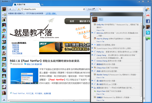This screenshot has height=103, width=152.
Task: Click the Restaurant City icon beside Emily Wu
Action: pyautogui.click(x=95, y=24)
